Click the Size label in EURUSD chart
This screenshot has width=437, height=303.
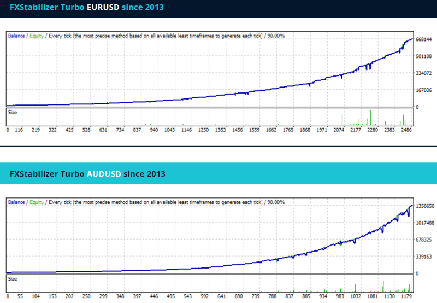click(x=11, y=112)
